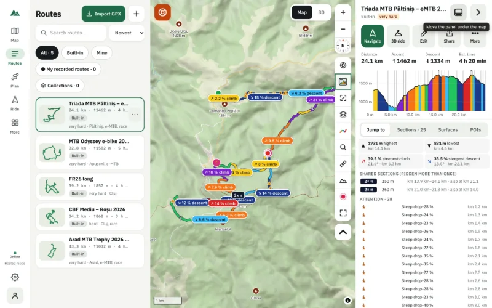The width and height of the screenshot is (492, 308).
Task: Edit the current route
Action: tap(424, 36)
